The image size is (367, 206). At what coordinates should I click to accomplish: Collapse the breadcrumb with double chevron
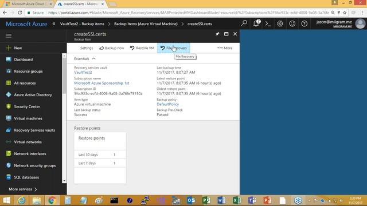(x=54, y=24)
